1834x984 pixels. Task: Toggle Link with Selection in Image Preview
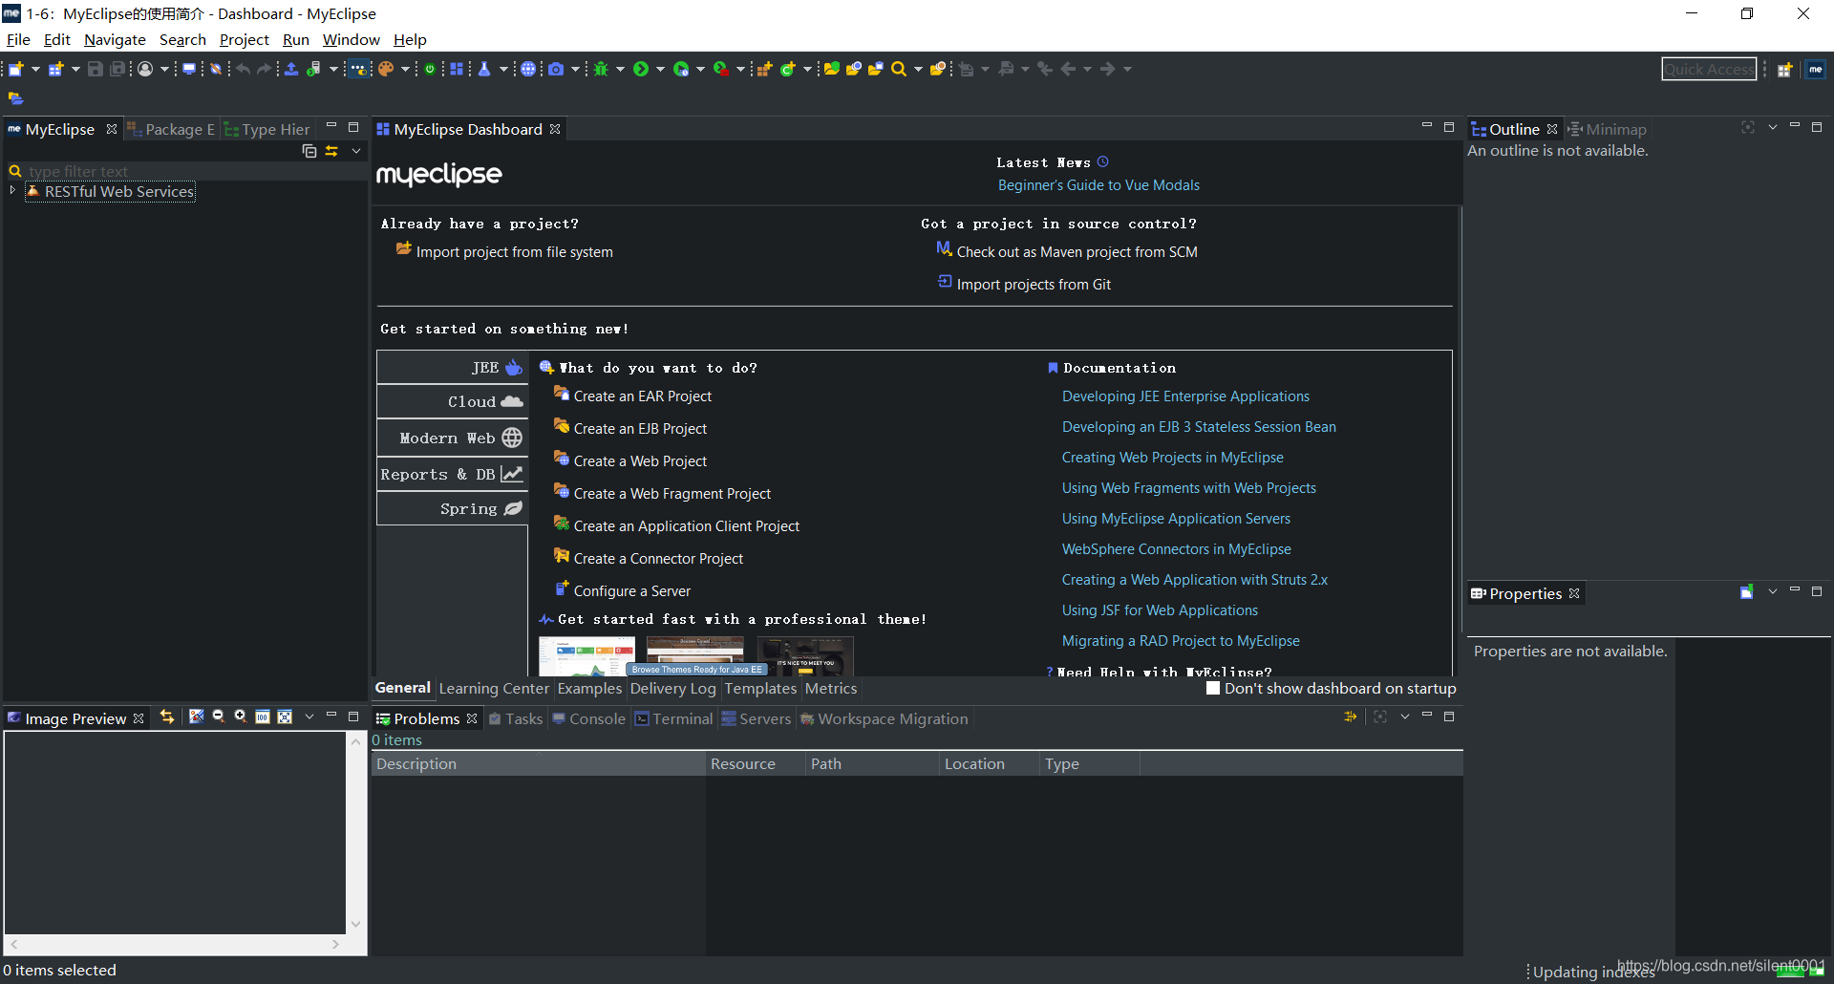[167, 717]
